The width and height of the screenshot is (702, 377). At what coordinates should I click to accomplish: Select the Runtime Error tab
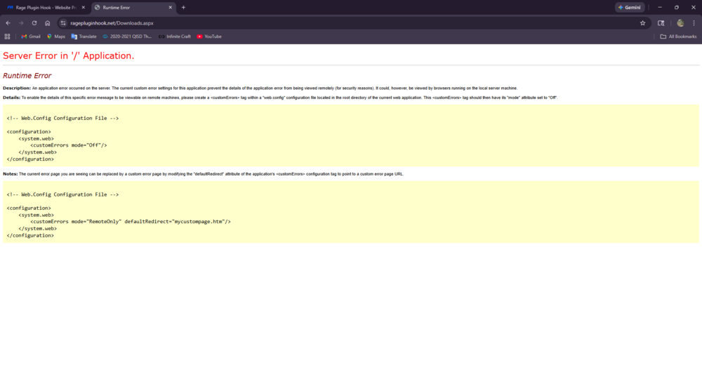point(130,7)
